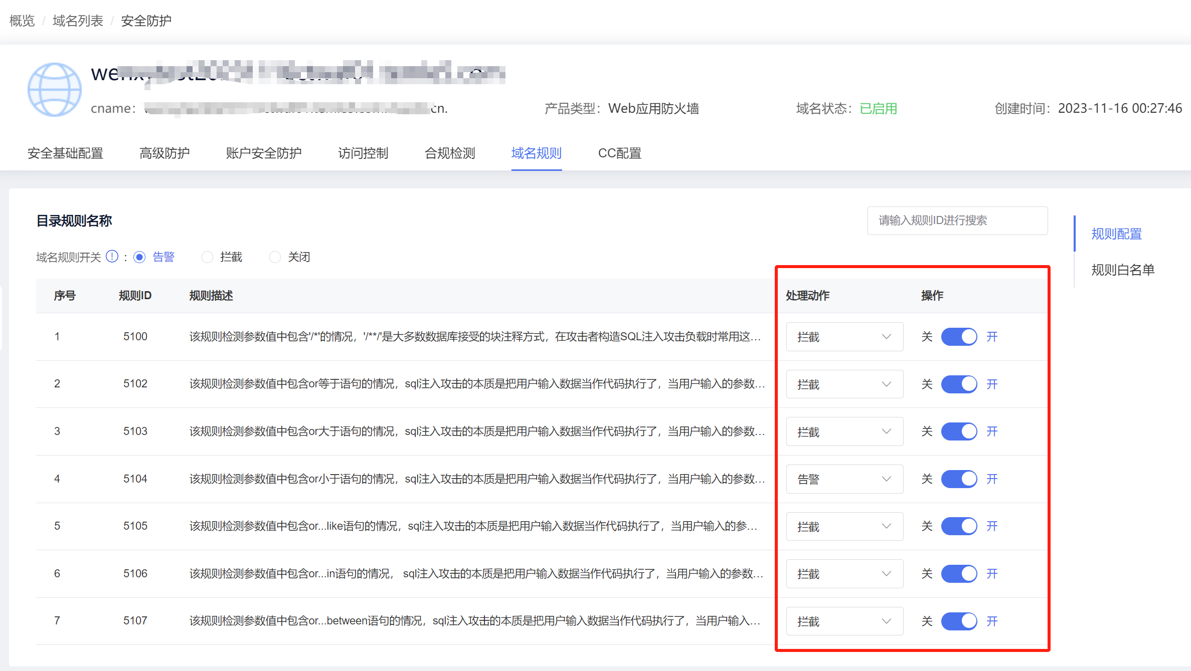
Task: Open the 安全基础配置 tab
Action: pos(65,153)
